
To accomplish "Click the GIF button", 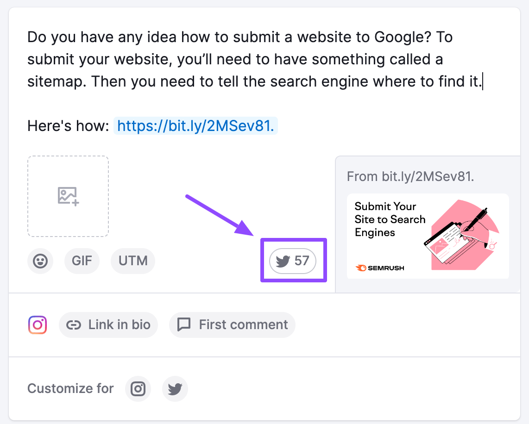I will [x=82, y=261].
